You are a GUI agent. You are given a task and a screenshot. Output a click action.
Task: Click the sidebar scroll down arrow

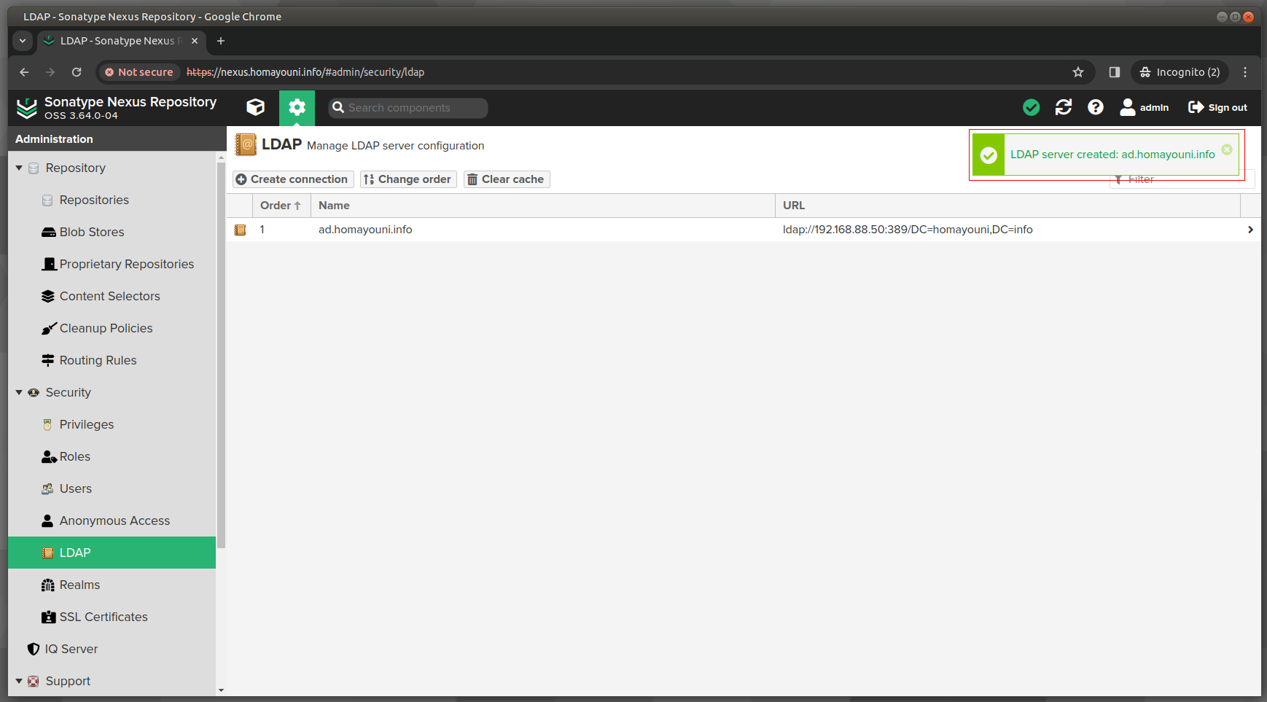221,690
